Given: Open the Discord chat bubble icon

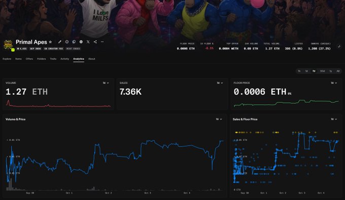Looking at the screenshot, I should (74, 42).
